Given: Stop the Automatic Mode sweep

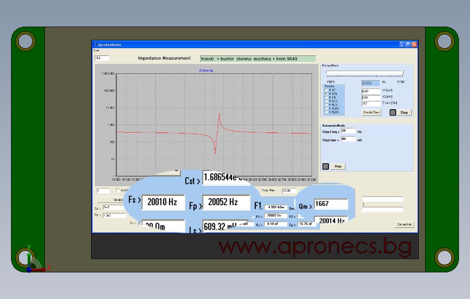Looking at the screenshot, I should coord(338,166).
